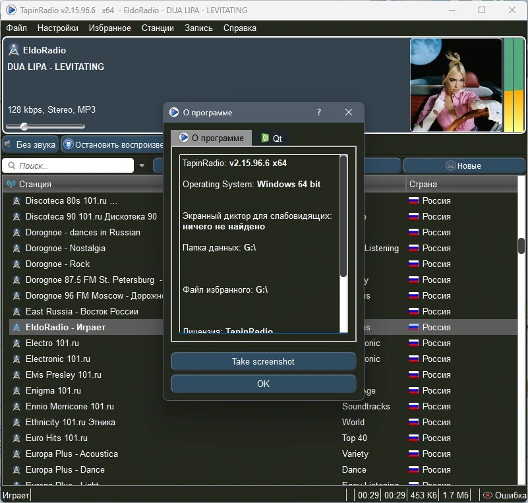Click the 1.7 Мб size in status bar
The image size is (528, 503).
click(x=455, y=495)
